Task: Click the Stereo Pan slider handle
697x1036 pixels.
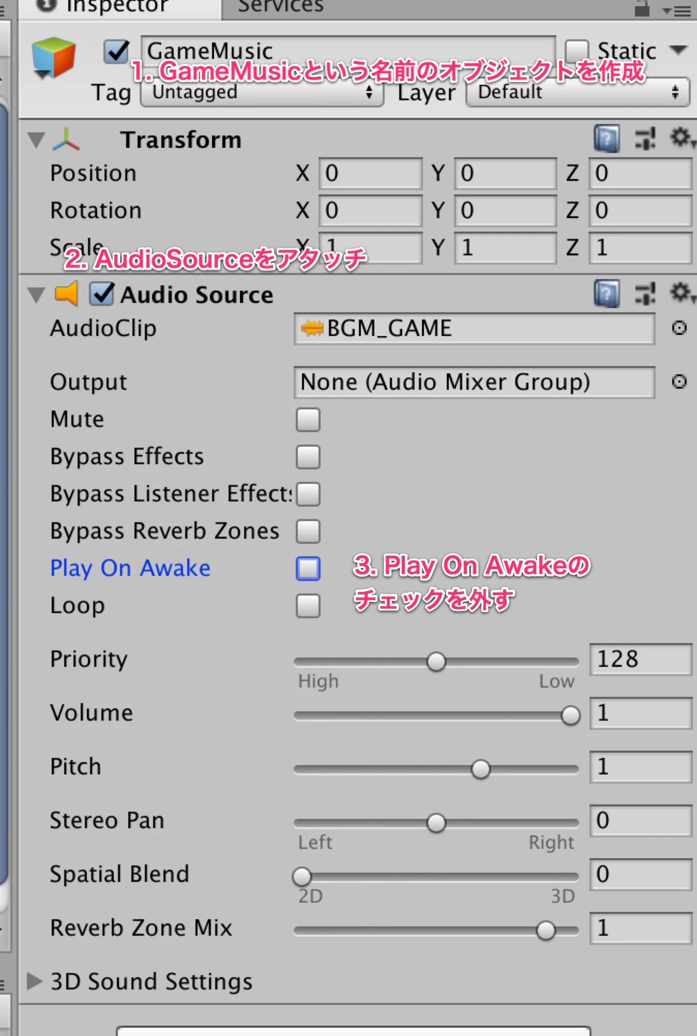Action: point(436,823)
